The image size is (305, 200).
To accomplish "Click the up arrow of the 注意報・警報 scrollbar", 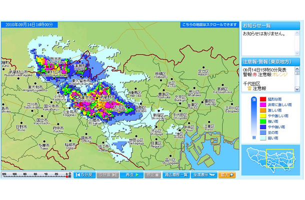I will pyautogui.click(x=297, y=68).
